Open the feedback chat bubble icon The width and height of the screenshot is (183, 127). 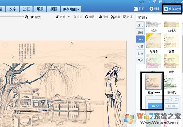click(155, 2)
